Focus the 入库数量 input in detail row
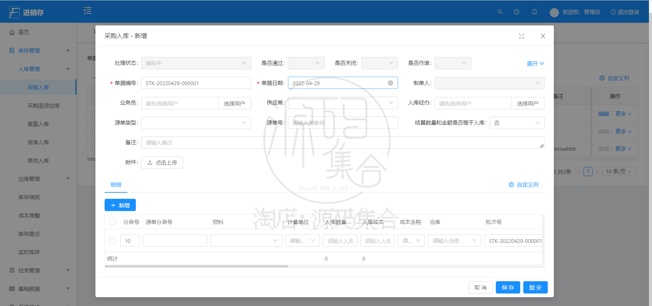Viewport: 652px width, 306px height. 340,241
